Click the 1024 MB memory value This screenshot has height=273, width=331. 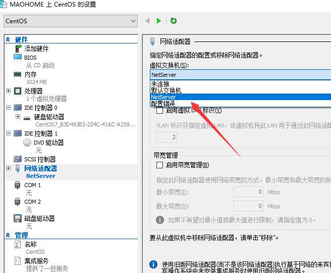(x=36, y=82)
